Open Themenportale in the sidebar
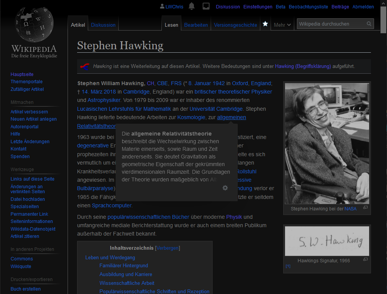This screenshot has width=387, height=294. (26, 82)
